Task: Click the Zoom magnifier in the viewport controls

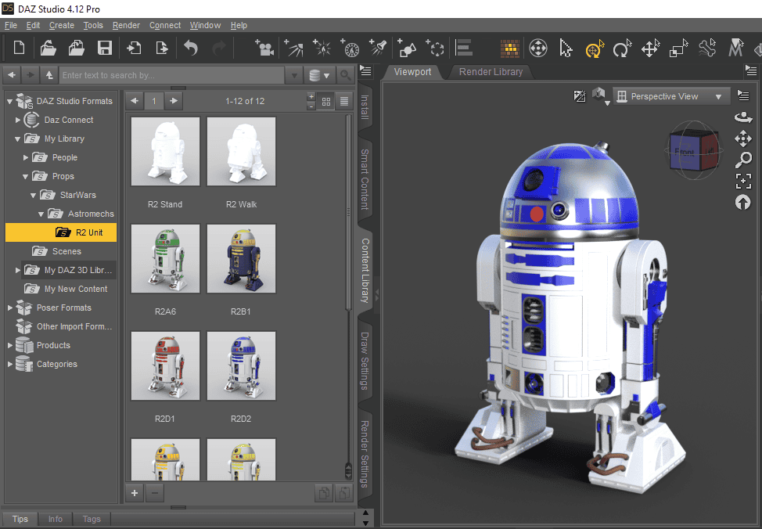Action: click(744, 160)
